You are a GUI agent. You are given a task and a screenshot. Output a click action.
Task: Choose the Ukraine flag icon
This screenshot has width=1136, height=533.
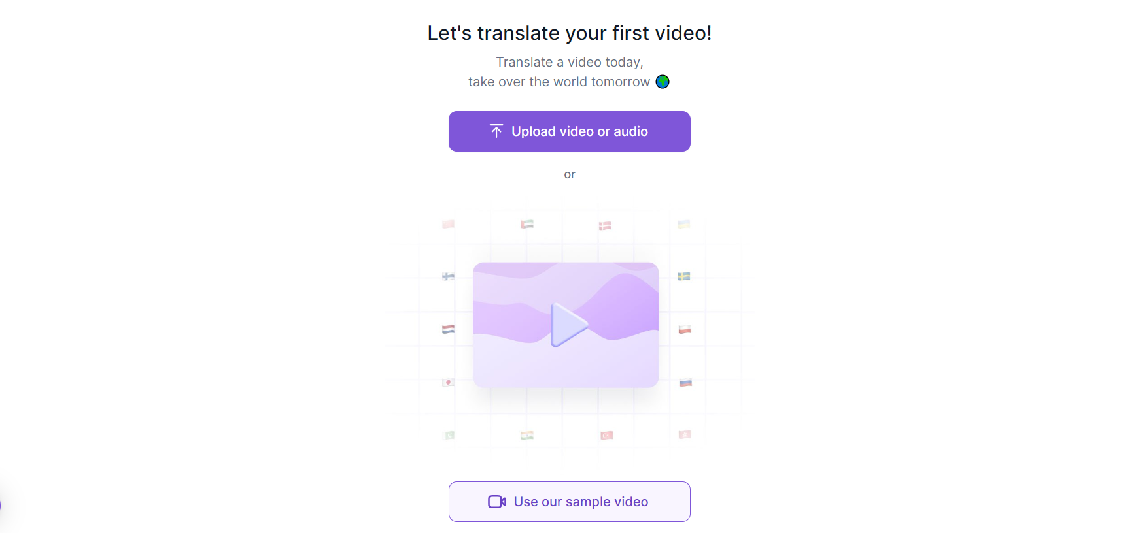[683, 224]
